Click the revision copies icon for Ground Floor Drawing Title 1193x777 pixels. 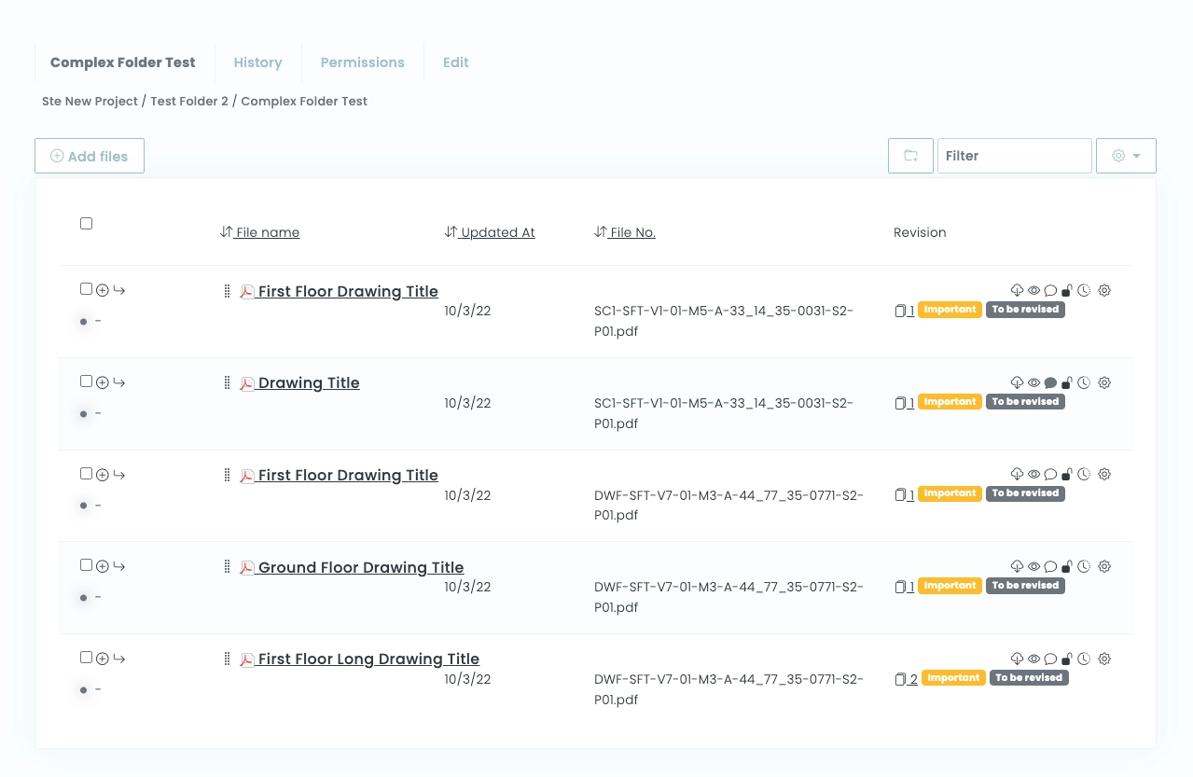pos(900,587)
